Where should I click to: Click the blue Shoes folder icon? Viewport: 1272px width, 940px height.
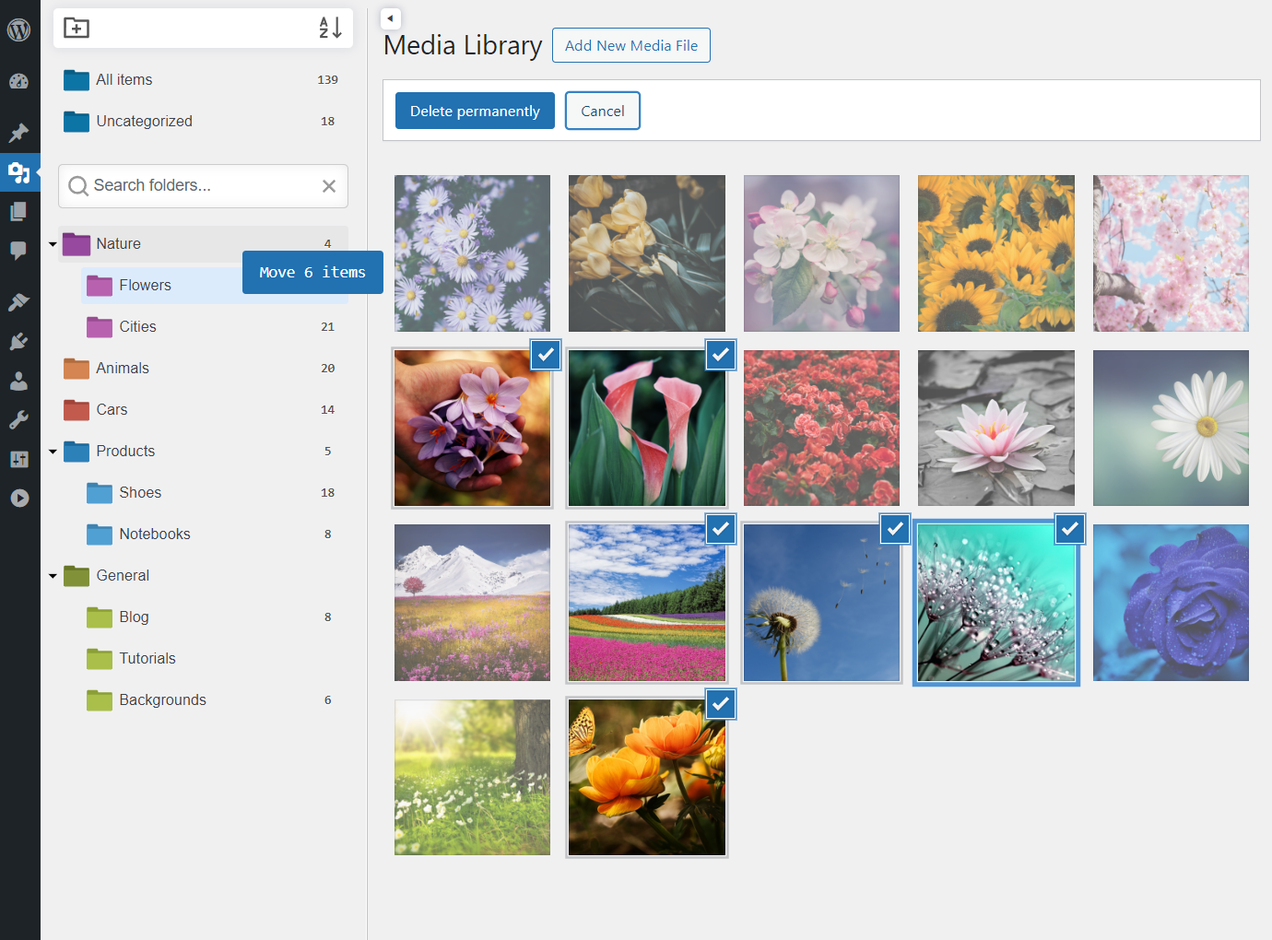point(100,493)
